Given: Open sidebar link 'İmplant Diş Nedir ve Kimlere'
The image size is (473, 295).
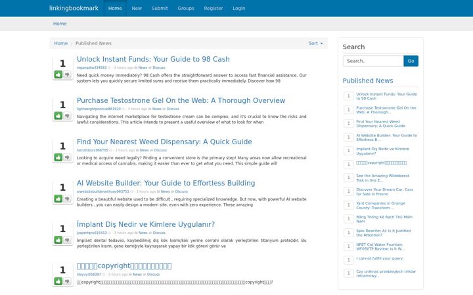Looking at the screenshot, I should (382, 151).
